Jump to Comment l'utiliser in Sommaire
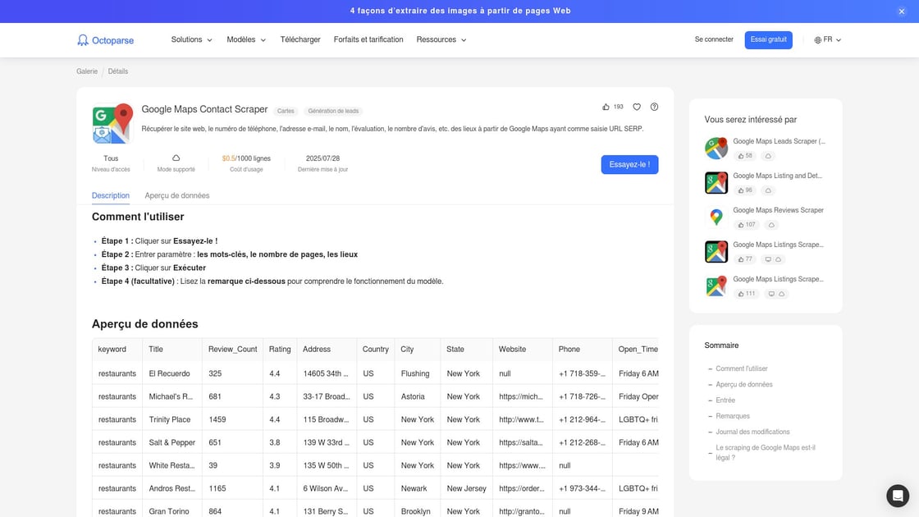919x517 pixels. click(x=742, y=368)
